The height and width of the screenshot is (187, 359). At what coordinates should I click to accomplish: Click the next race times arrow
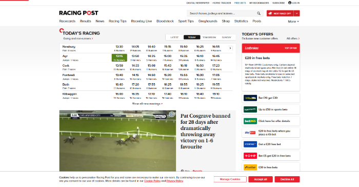click(x=230, y=48)
